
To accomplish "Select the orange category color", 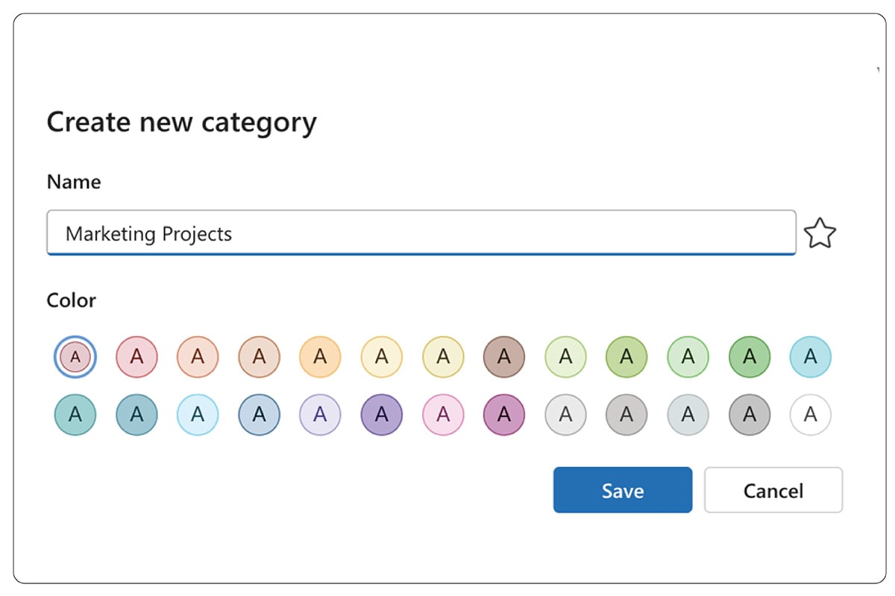I will pos(320,357).
